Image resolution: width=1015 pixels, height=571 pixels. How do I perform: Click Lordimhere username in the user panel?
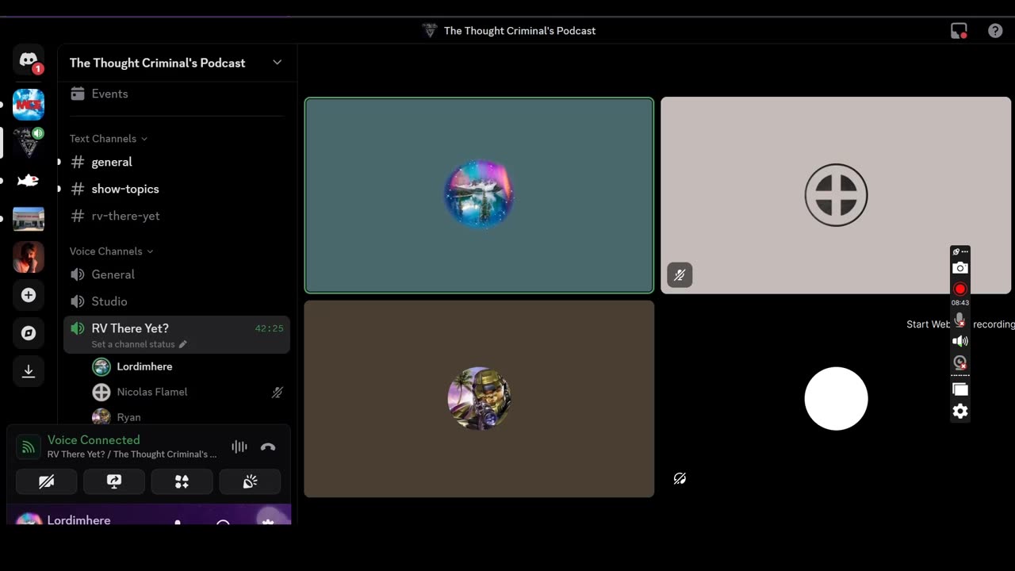pyautogui.click(x=79, y=519)
